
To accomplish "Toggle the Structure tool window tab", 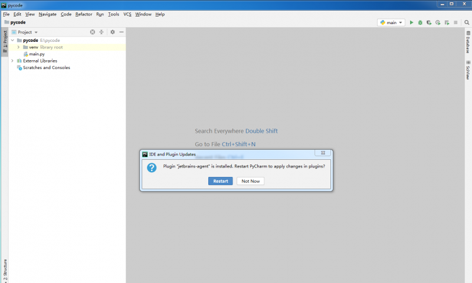I will pyautogui.click(x=5, y=271).
